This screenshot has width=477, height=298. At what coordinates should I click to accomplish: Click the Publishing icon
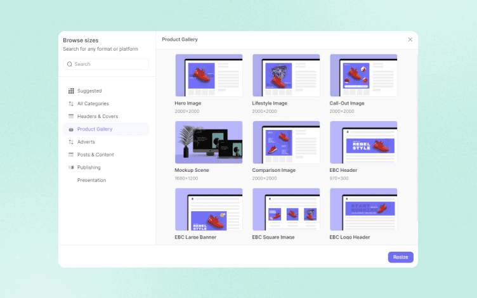71,167
